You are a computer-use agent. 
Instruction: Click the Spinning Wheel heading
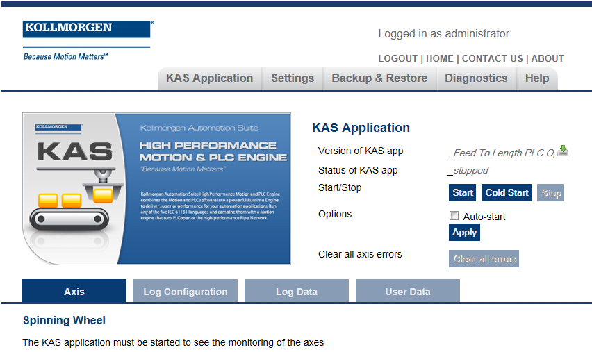tap(64, 320)
